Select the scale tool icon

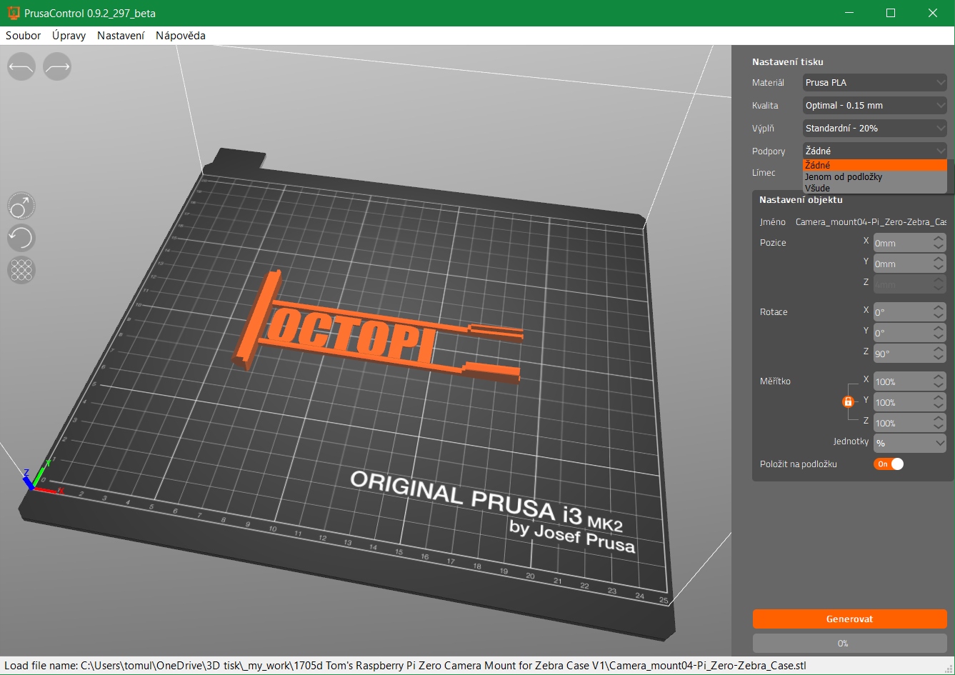click(21, 206)
